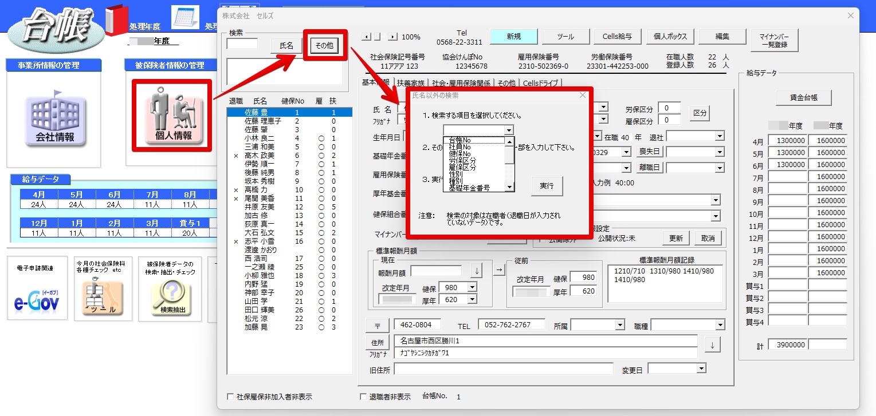Open 個人情報 icon in main window

[x=173, y=116]
